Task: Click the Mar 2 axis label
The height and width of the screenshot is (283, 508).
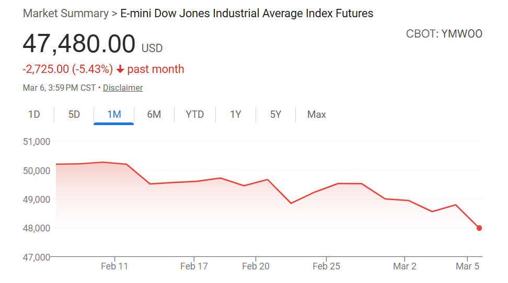Action: (405, 266)
